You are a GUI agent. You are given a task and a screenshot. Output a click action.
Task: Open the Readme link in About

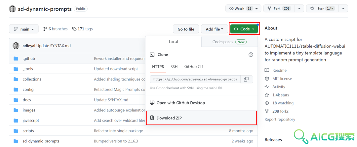pos(275,70)
